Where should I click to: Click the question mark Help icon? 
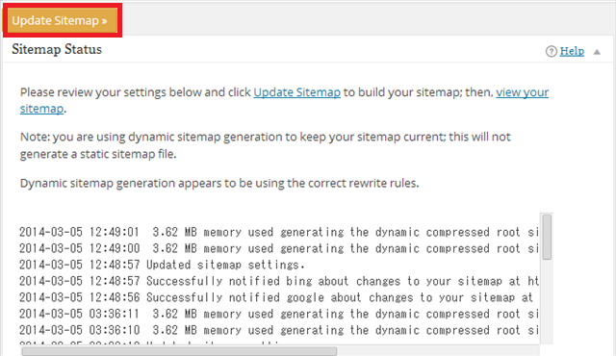tap(552, 51)
